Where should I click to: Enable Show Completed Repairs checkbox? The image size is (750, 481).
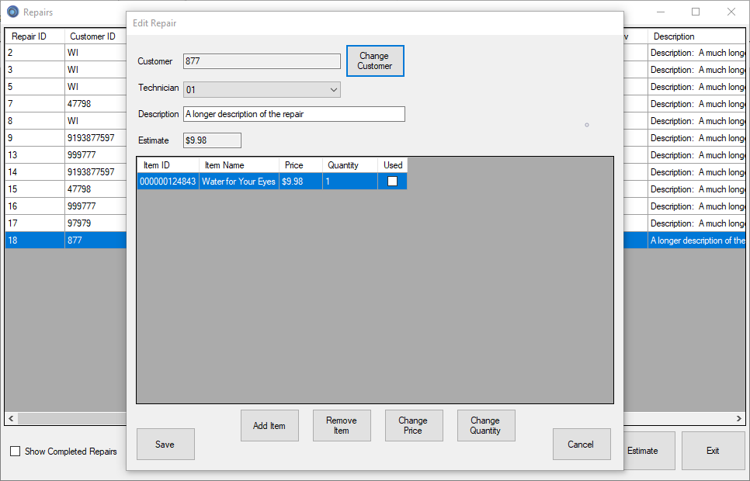click(16, 452)
